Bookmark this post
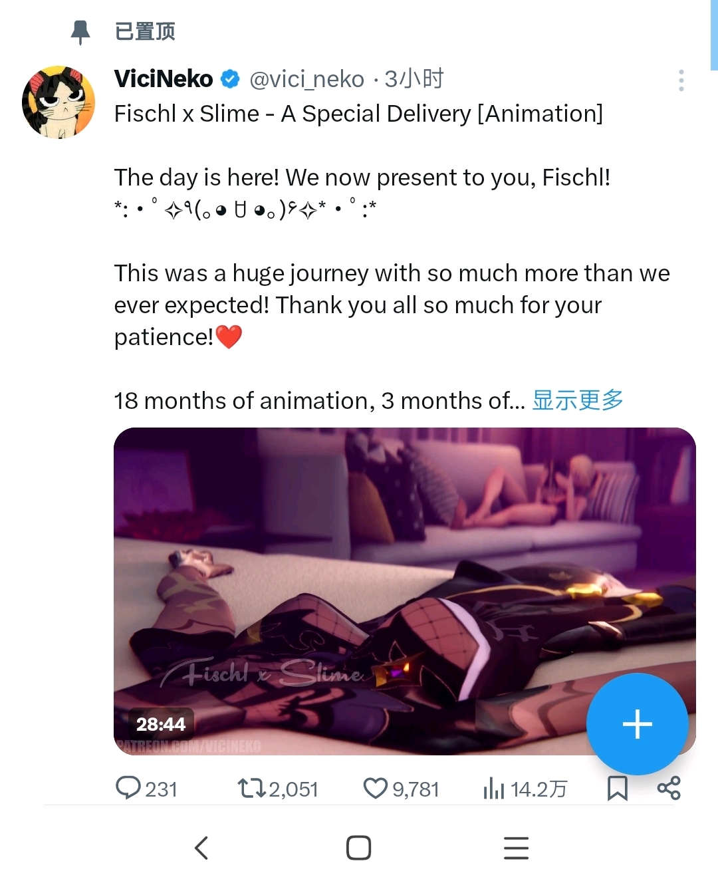 pos(618,789)
